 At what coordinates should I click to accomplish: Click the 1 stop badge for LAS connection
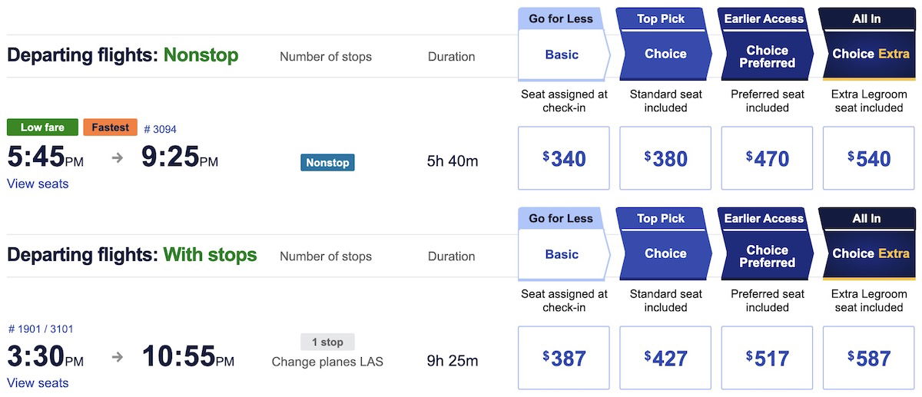pos(327,342)
